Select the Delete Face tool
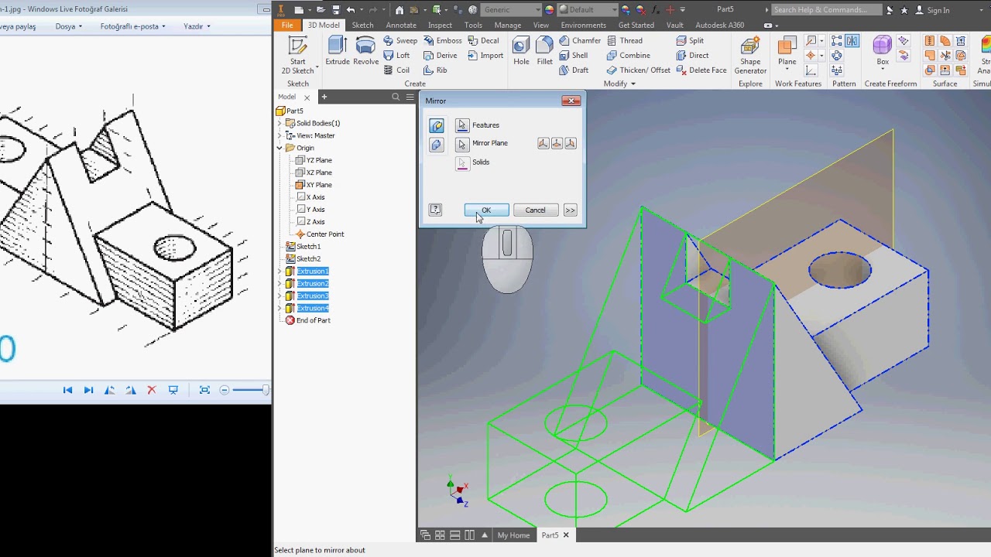 701,70
